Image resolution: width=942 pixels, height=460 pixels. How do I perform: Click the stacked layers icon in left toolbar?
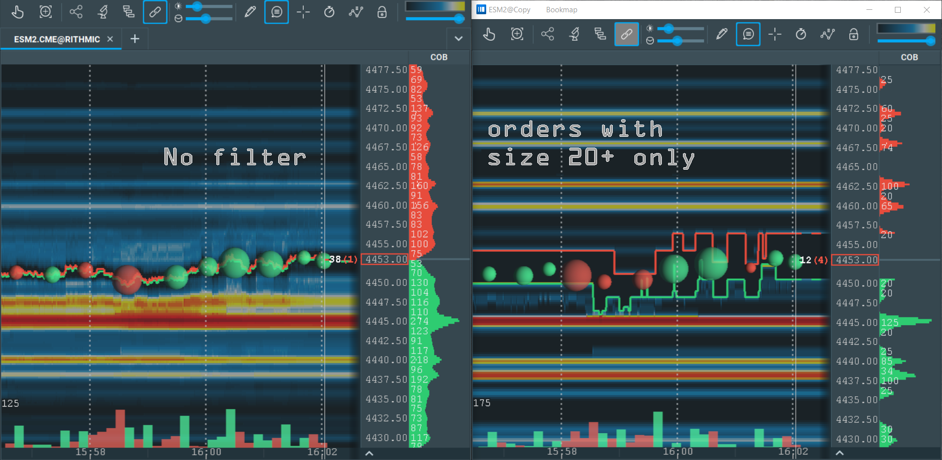(x=129, y=12)
